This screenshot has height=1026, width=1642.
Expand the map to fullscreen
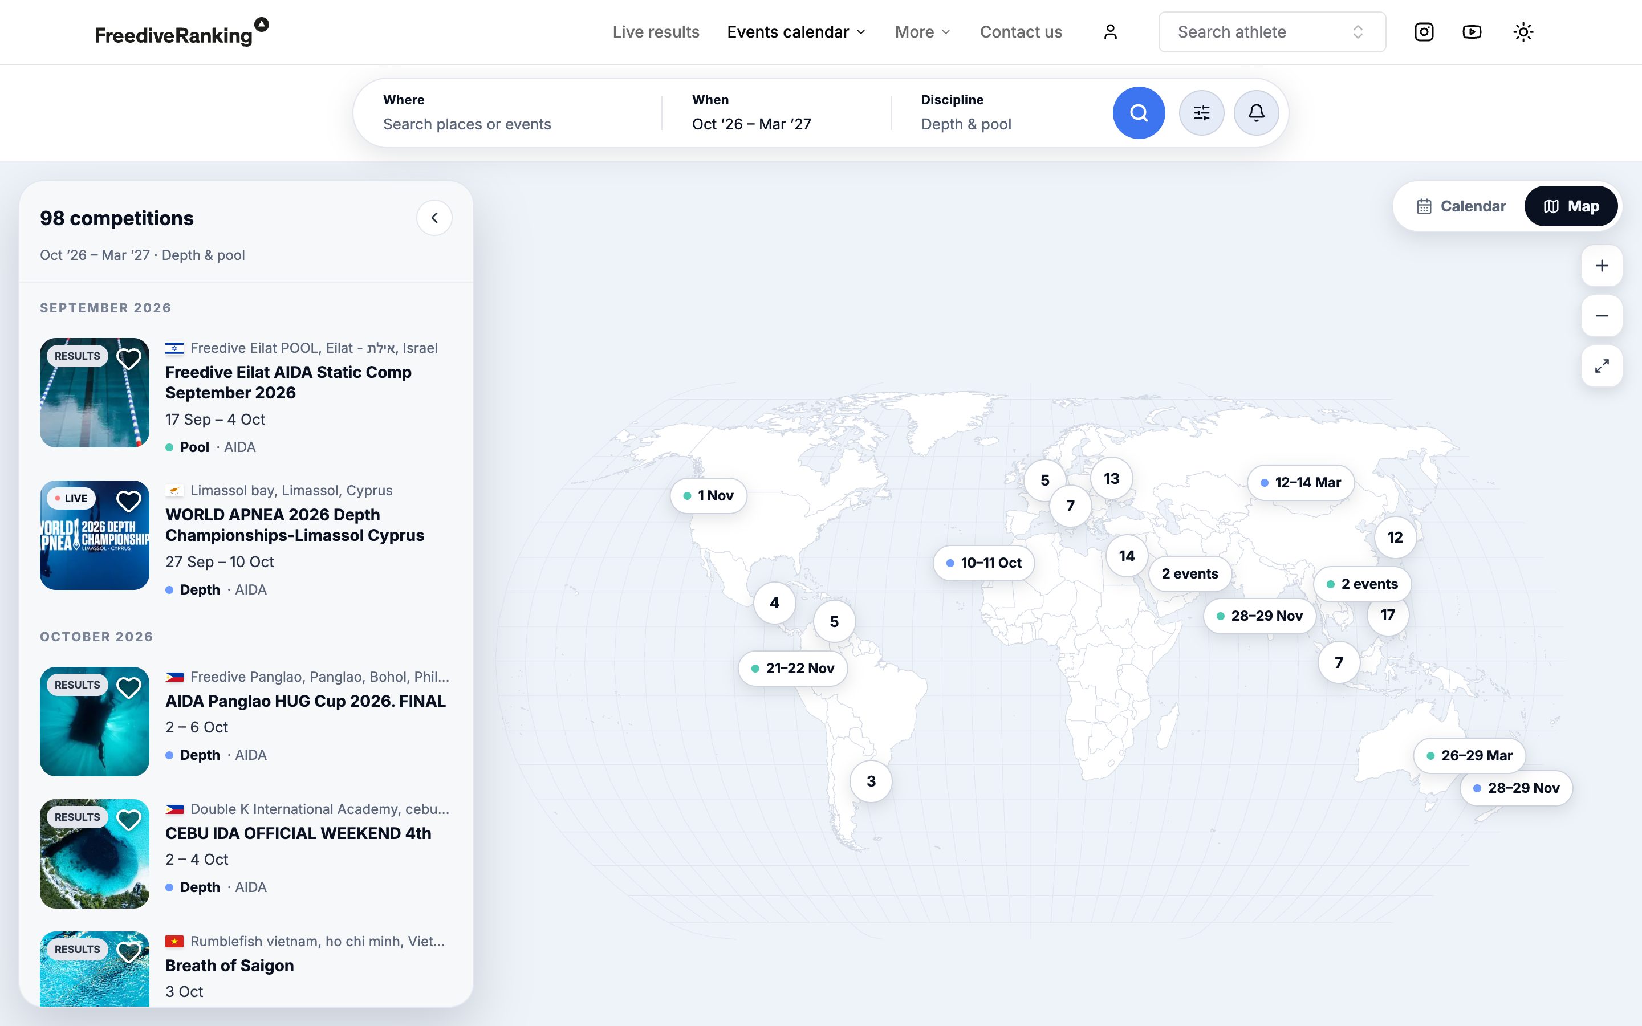point(1602,366)
